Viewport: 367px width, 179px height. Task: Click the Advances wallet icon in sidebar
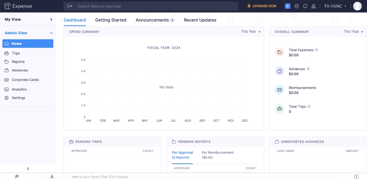pyautogui.click(x=7, y=70)
